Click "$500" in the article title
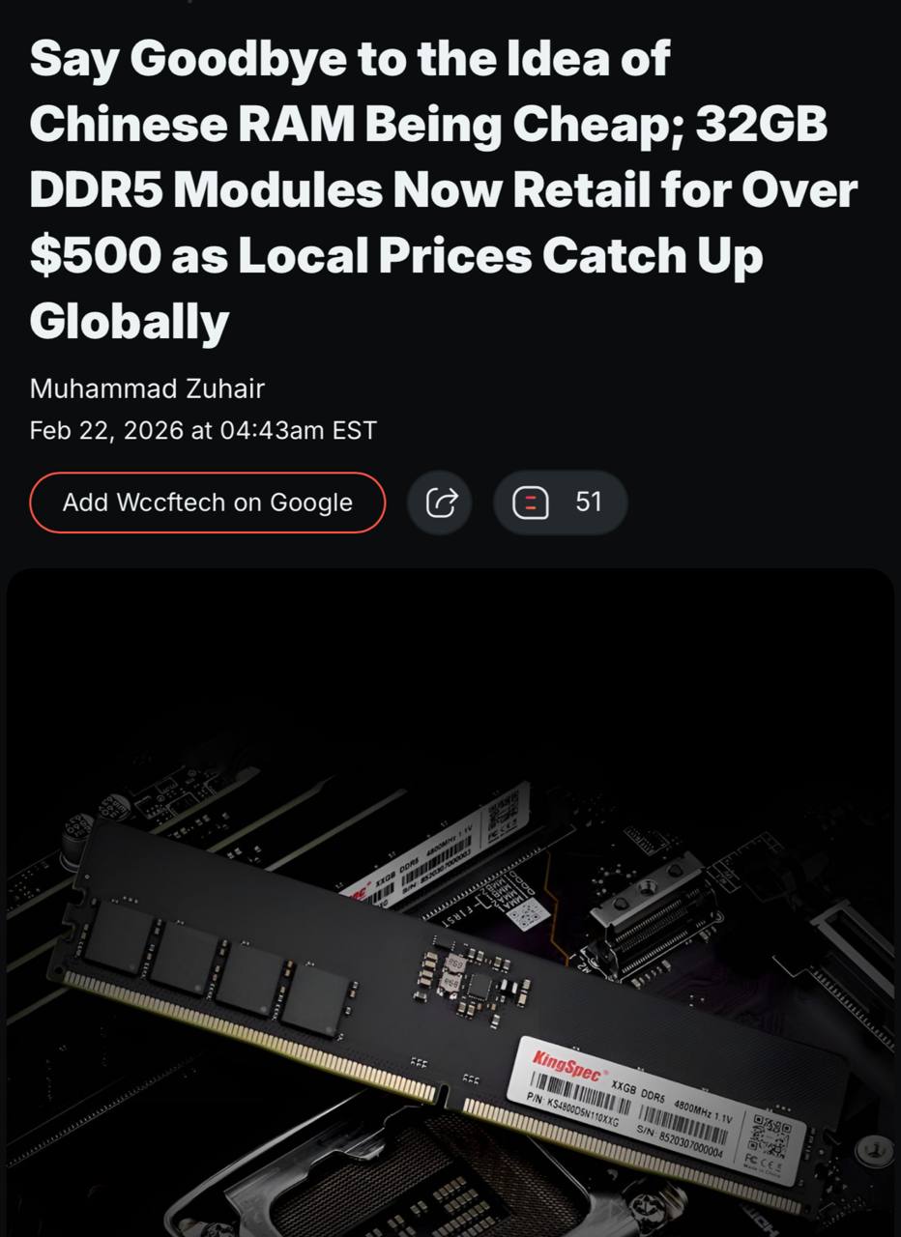This screenshot has height=1237, width=901. [x=94, y=257]
